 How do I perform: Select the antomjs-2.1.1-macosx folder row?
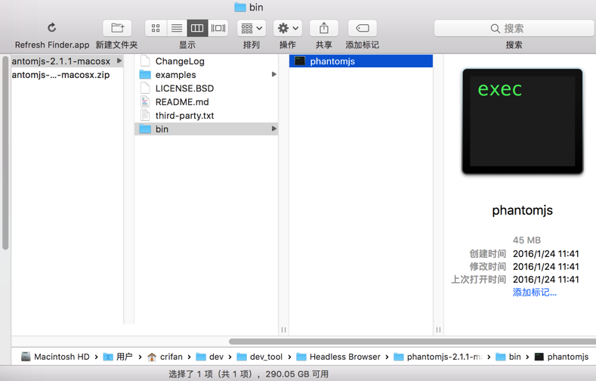(67, 61)
